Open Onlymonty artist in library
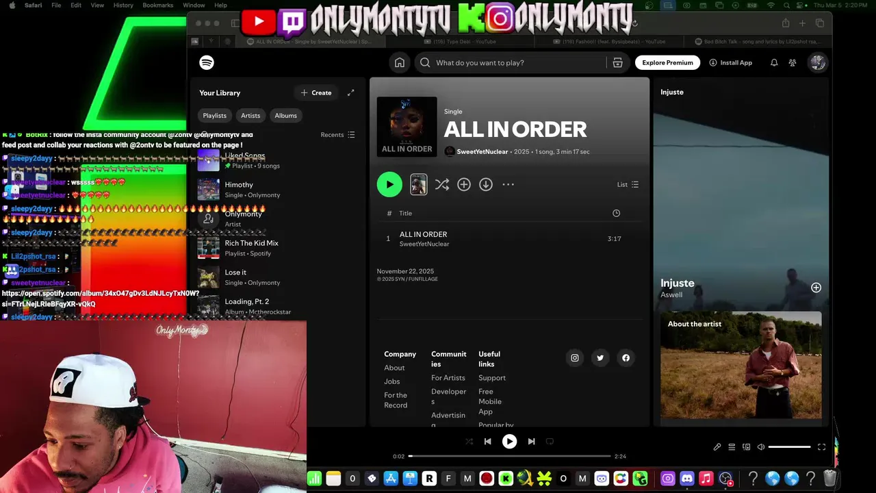 (x=276, y=219)
